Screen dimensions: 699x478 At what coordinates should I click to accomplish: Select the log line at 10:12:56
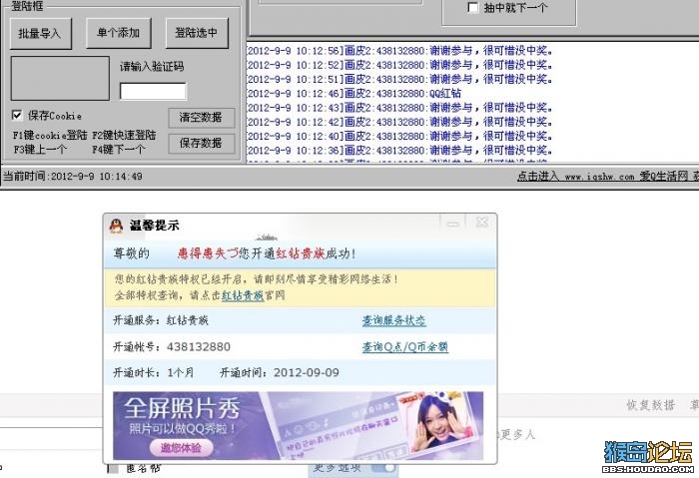(399, 51)
